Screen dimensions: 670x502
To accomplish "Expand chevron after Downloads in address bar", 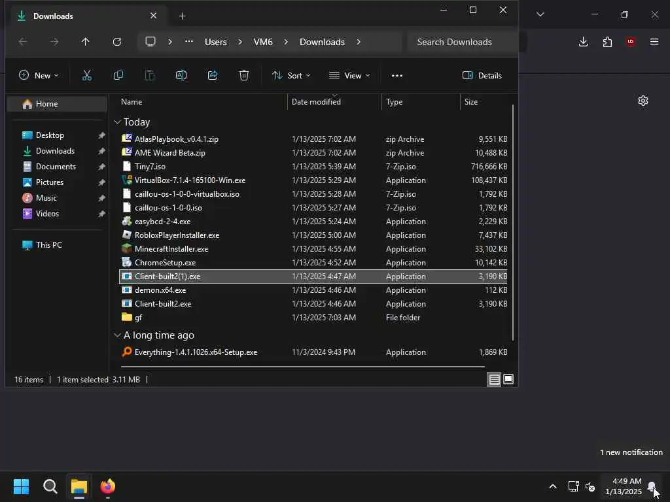I will click(358, 42).
